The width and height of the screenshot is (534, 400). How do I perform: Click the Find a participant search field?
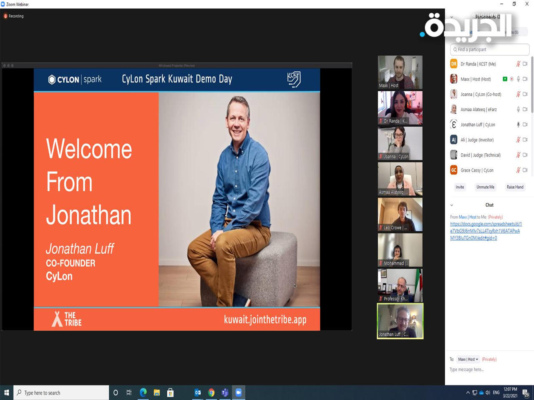pyautogui.click(x=490, y=50)
